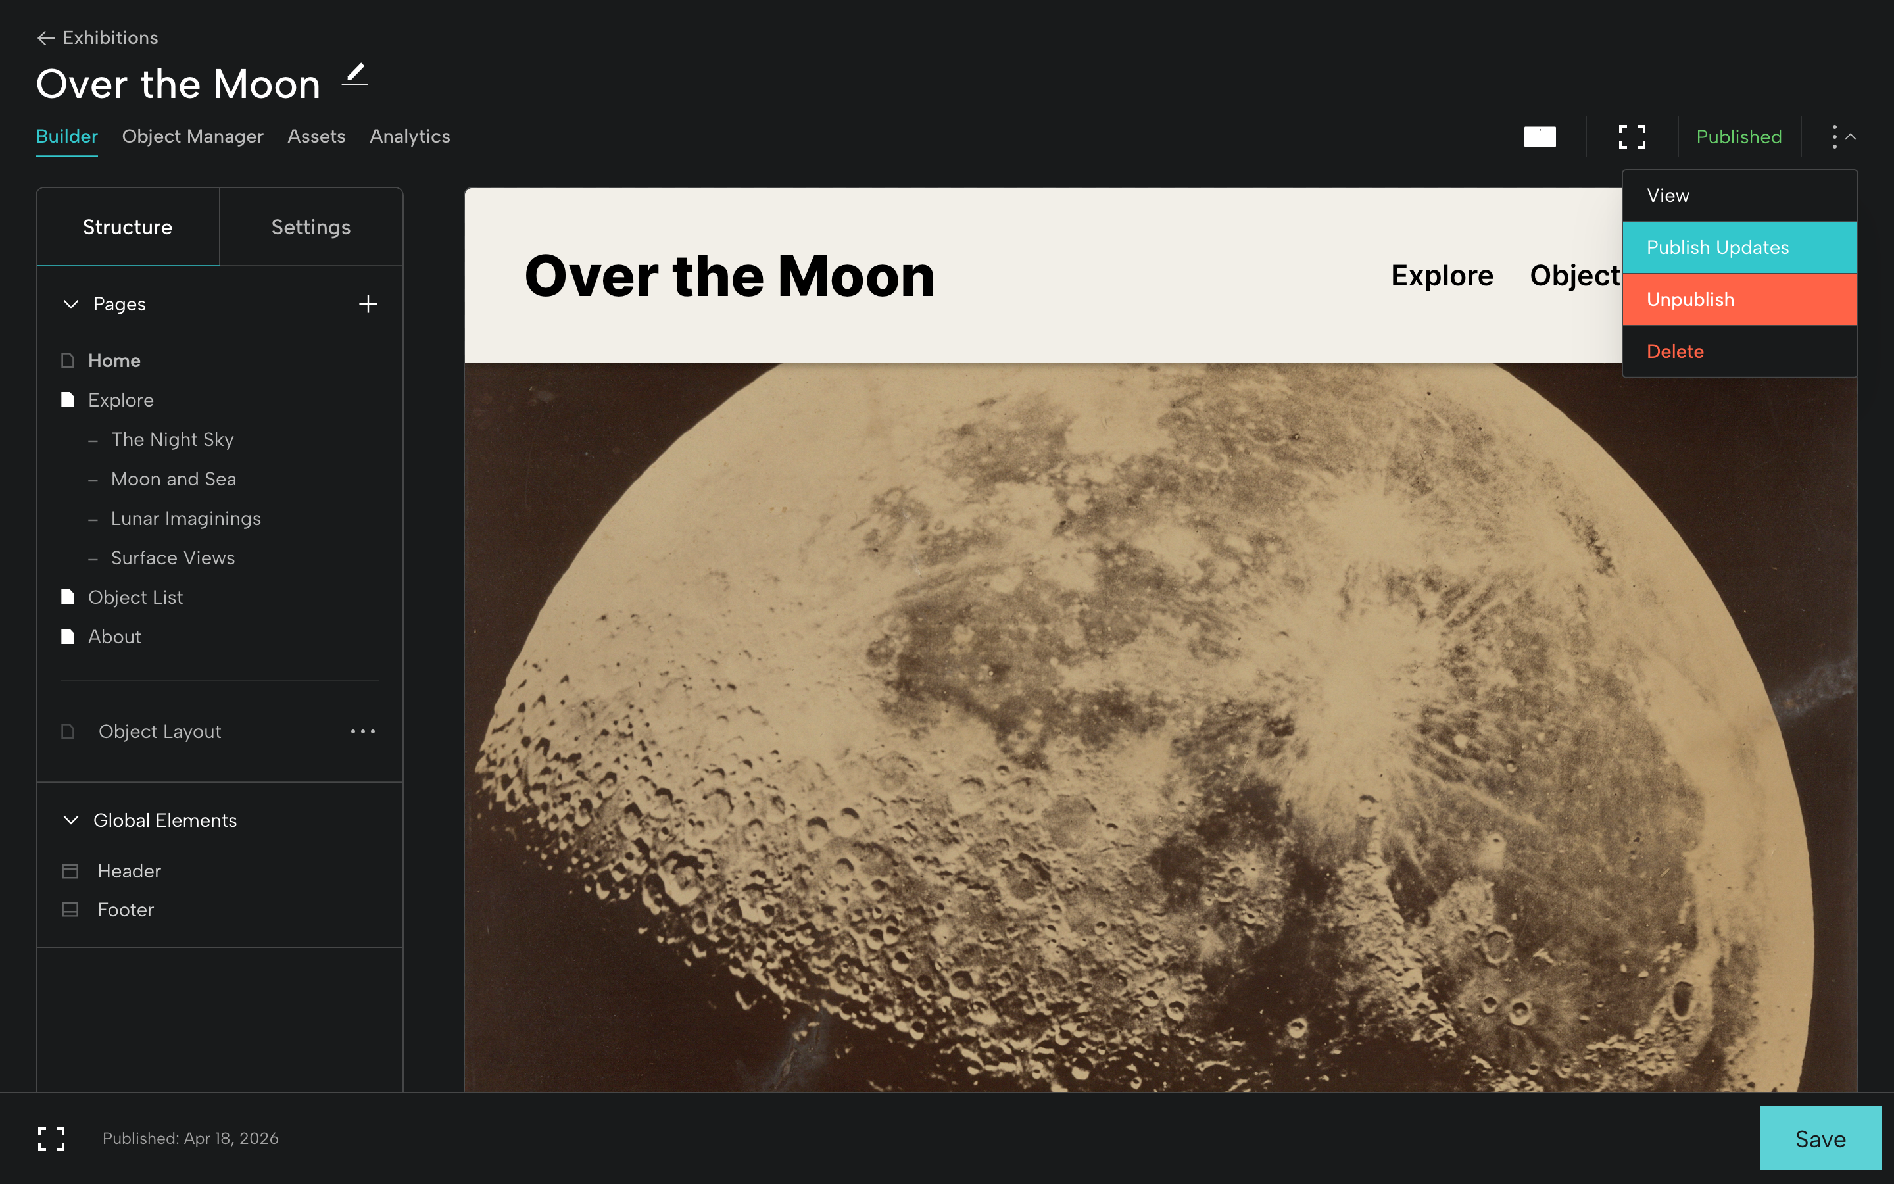The width and height of the screenshot is (1894, 1184).
Task: Open the Object Layout three-dot options
Action: point(362,731)
